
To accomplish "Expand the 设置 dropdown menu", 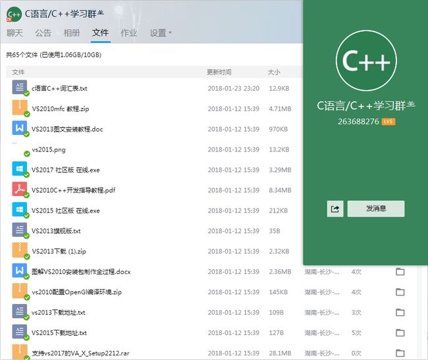I will click(x=161, y=33).
